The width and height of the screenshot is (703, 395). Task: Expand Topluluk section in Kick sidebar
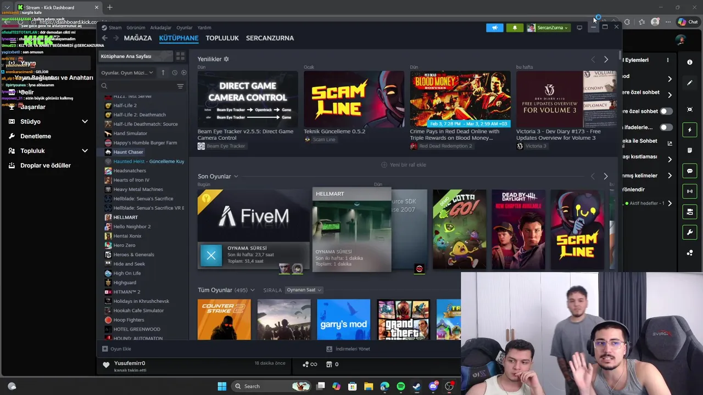[x=85, y=150]
